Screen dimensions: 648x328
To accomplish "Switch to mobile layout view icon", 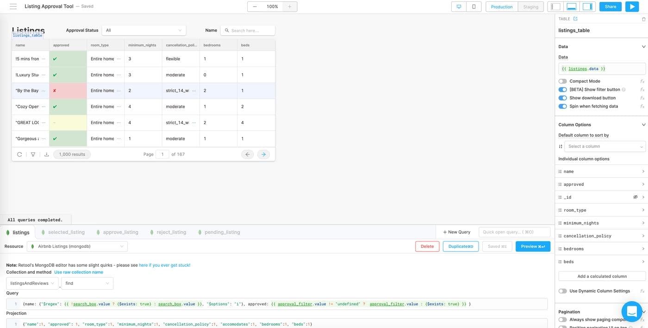I will click(474, 6).
